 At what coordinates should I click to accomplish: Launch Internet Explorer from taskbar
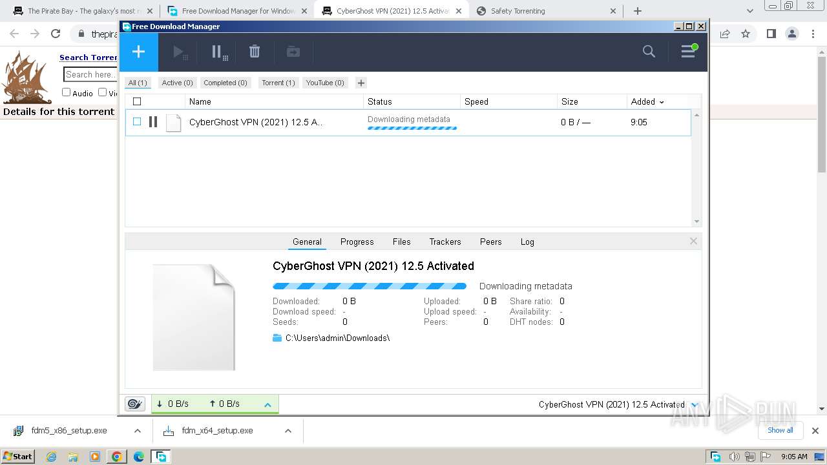(51, 457)
